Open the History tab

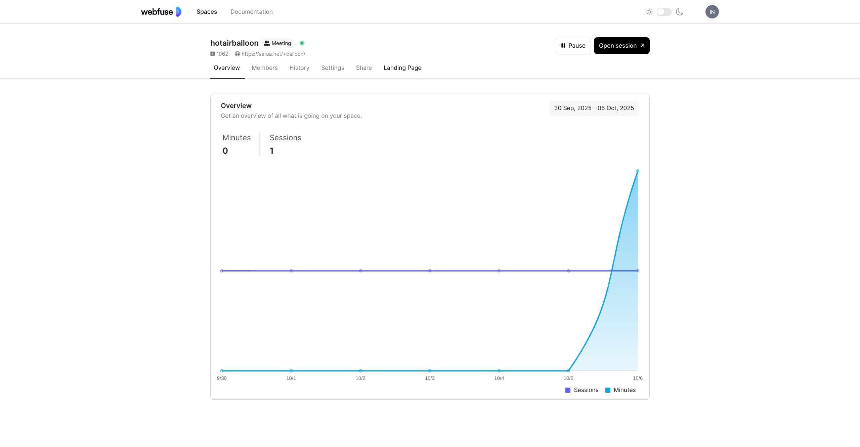pyautogui.click(x=299, y=68)
